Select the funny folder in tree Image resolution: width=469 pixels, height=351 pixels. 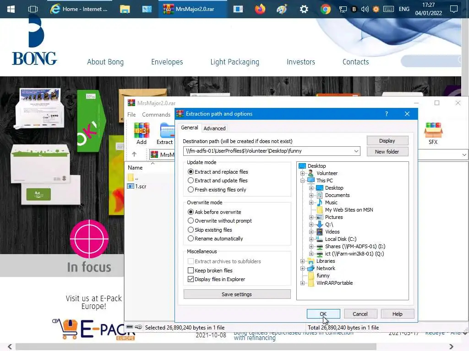point(323,276)
